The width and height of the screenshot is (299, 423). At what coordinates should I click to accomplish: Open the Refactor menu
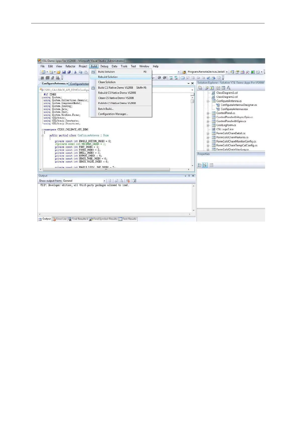70,66
